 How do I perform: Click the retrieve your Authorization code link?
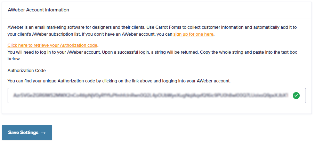[x=52, y=45]
